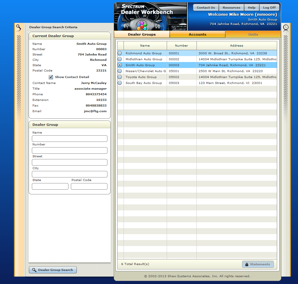Click the contact phone 8043375454
This screenshot has width=298, height=284.
(x=96, y=94)
